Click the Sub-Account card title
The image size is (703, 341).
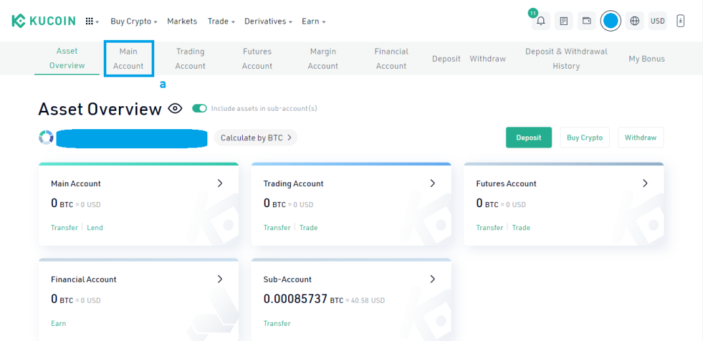tap(288, 279)
